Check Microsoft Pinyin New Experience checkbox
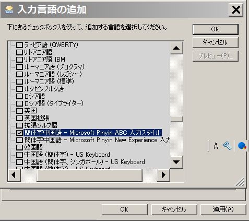Viewport: 249px width, 221px height. tap(19, 140)
